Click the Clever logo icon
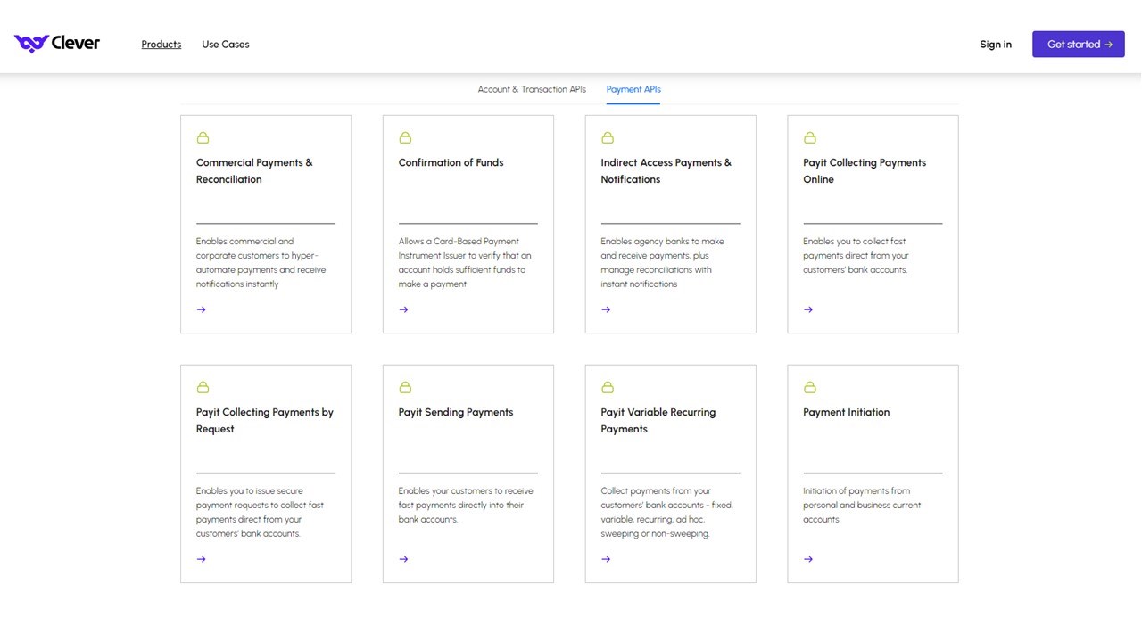The height and width of the screenshot is (642, 1142). [x=31, y=44]
